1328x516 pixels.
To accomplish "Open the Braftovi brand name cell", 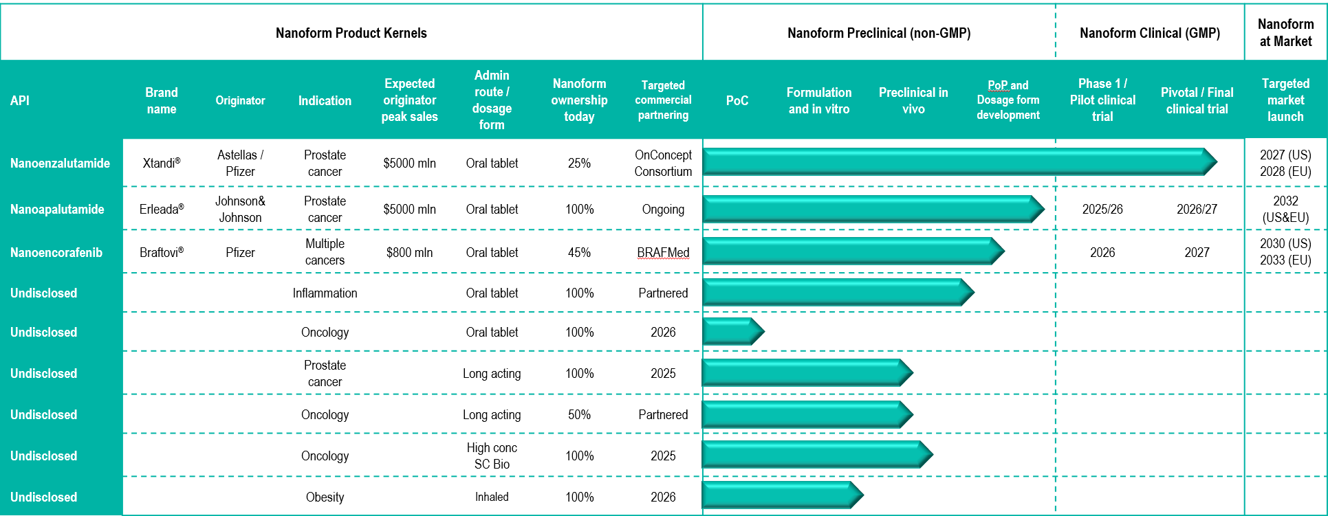I will [162, 253].
